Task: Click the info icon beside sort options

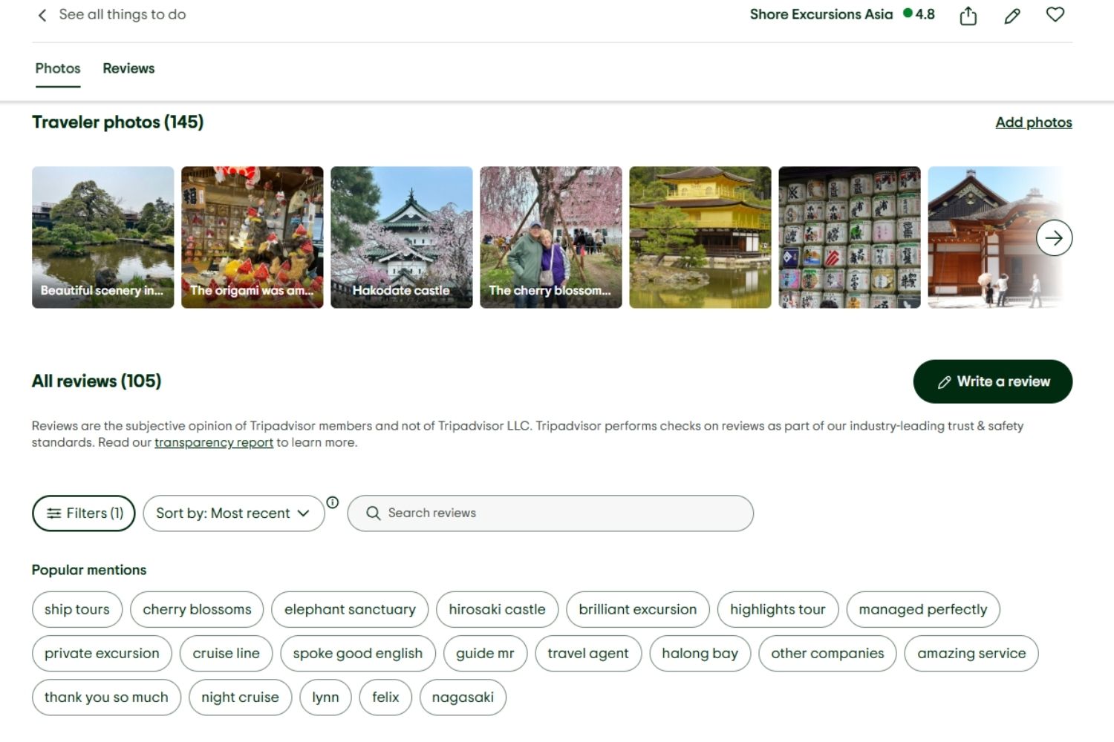Action: 333,502
